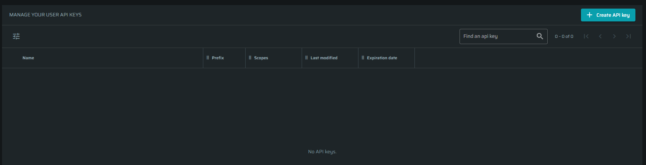Grab the Prefix column drag handle
The width and height of the screenshot is (646, 165).
pos(208,58)
